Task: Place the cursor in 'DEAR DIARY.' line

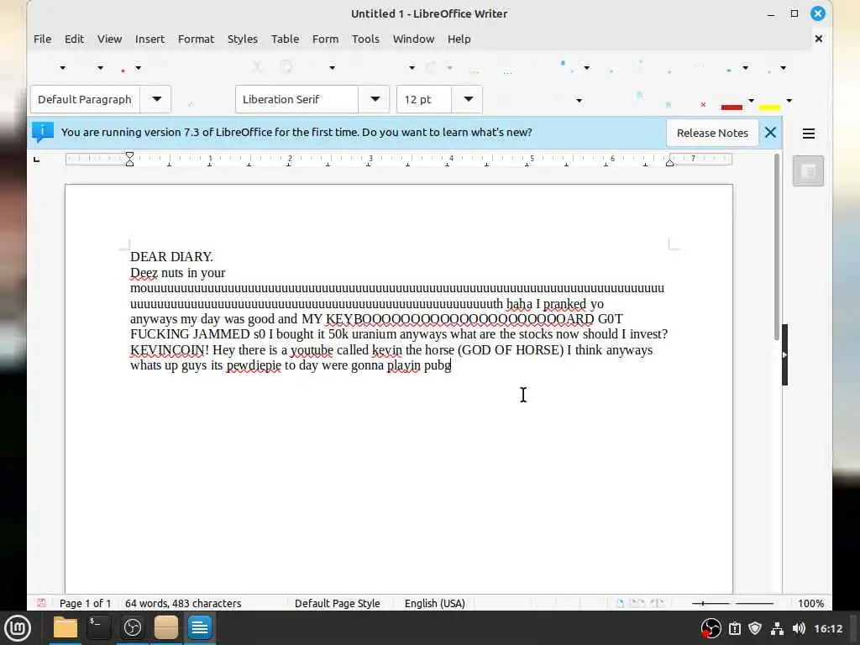Action: tap(171, 257)
